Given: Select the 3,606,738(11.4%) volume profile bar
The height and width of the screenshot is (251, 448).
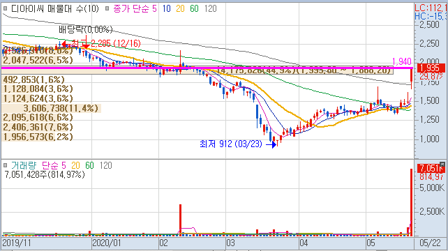Looking at the screenshot, I should pyautogui.click(x=52, y=108).
